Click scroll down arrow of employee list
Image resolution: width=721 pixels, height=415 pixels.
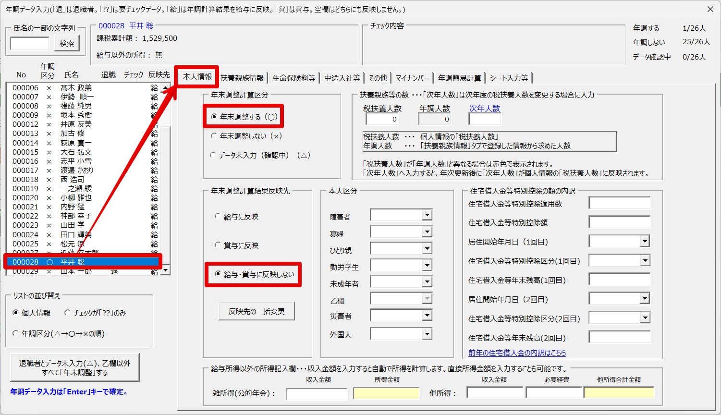(x=166, y=270)
